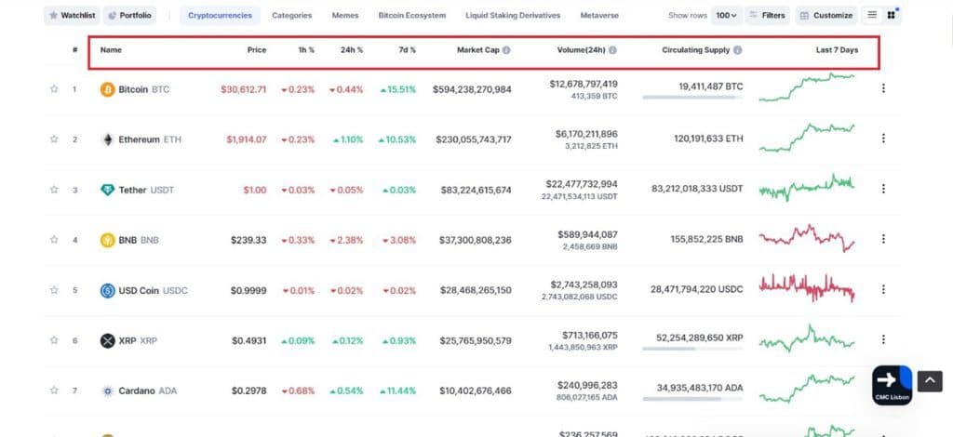The width and height of the screenshot is (953, 437).
Task: Select the Bitcoin Ecosystem tab
Action: [412, 15]
